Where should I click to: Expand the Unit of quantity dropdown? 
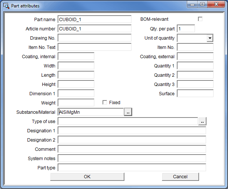210,38
